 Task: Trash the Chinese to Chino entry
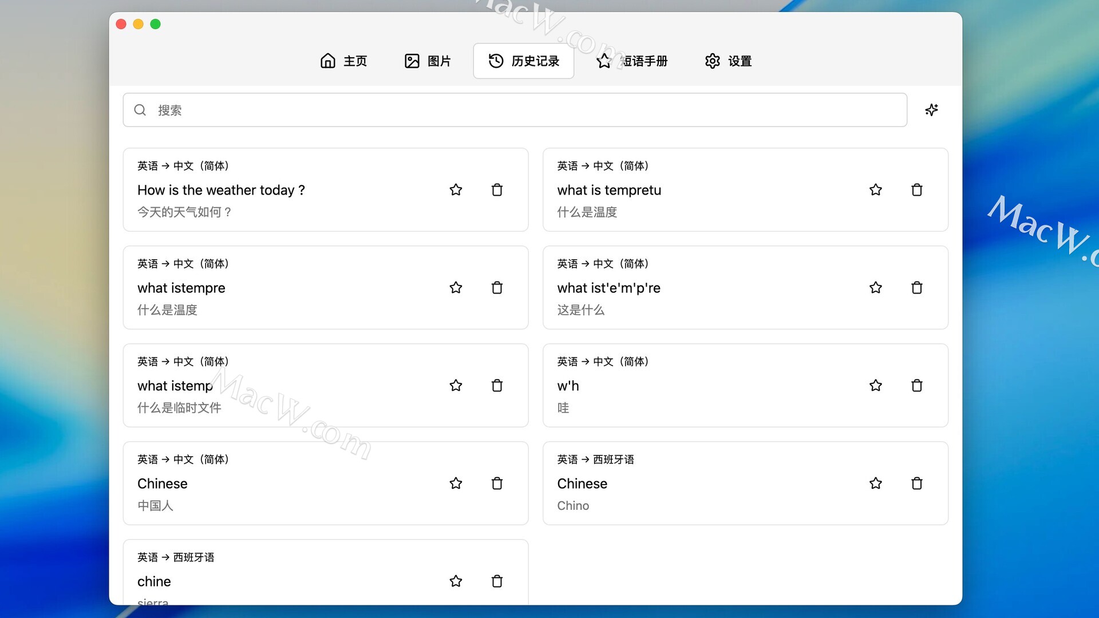[916, 484]
